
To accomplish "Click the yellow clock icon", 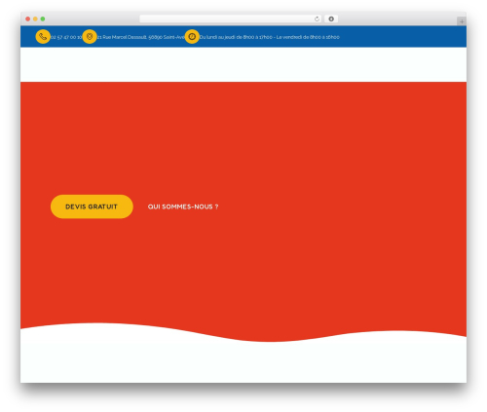I will (x=192, y=36).
